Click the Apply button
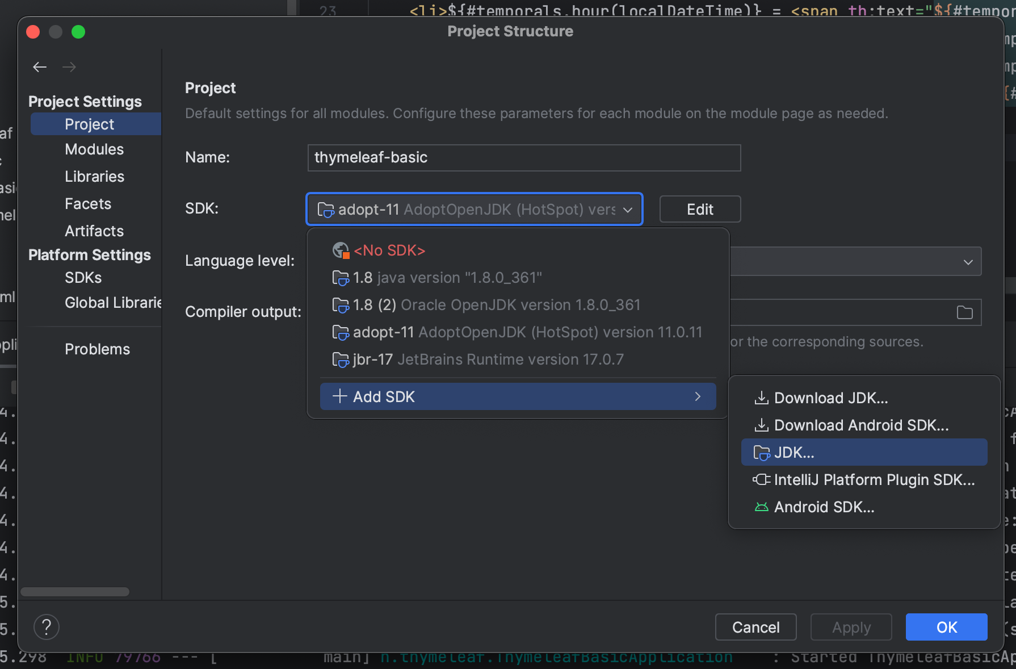Screen dimensions: 1016x669 point(851,627)
